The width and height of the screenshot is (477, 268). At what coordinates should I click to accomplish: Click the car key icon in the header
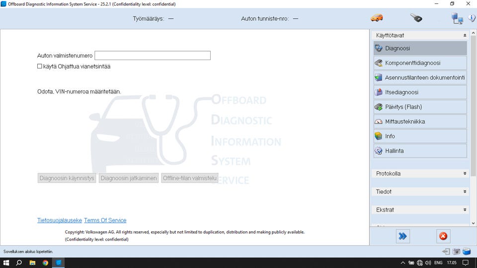pos(416,18)
